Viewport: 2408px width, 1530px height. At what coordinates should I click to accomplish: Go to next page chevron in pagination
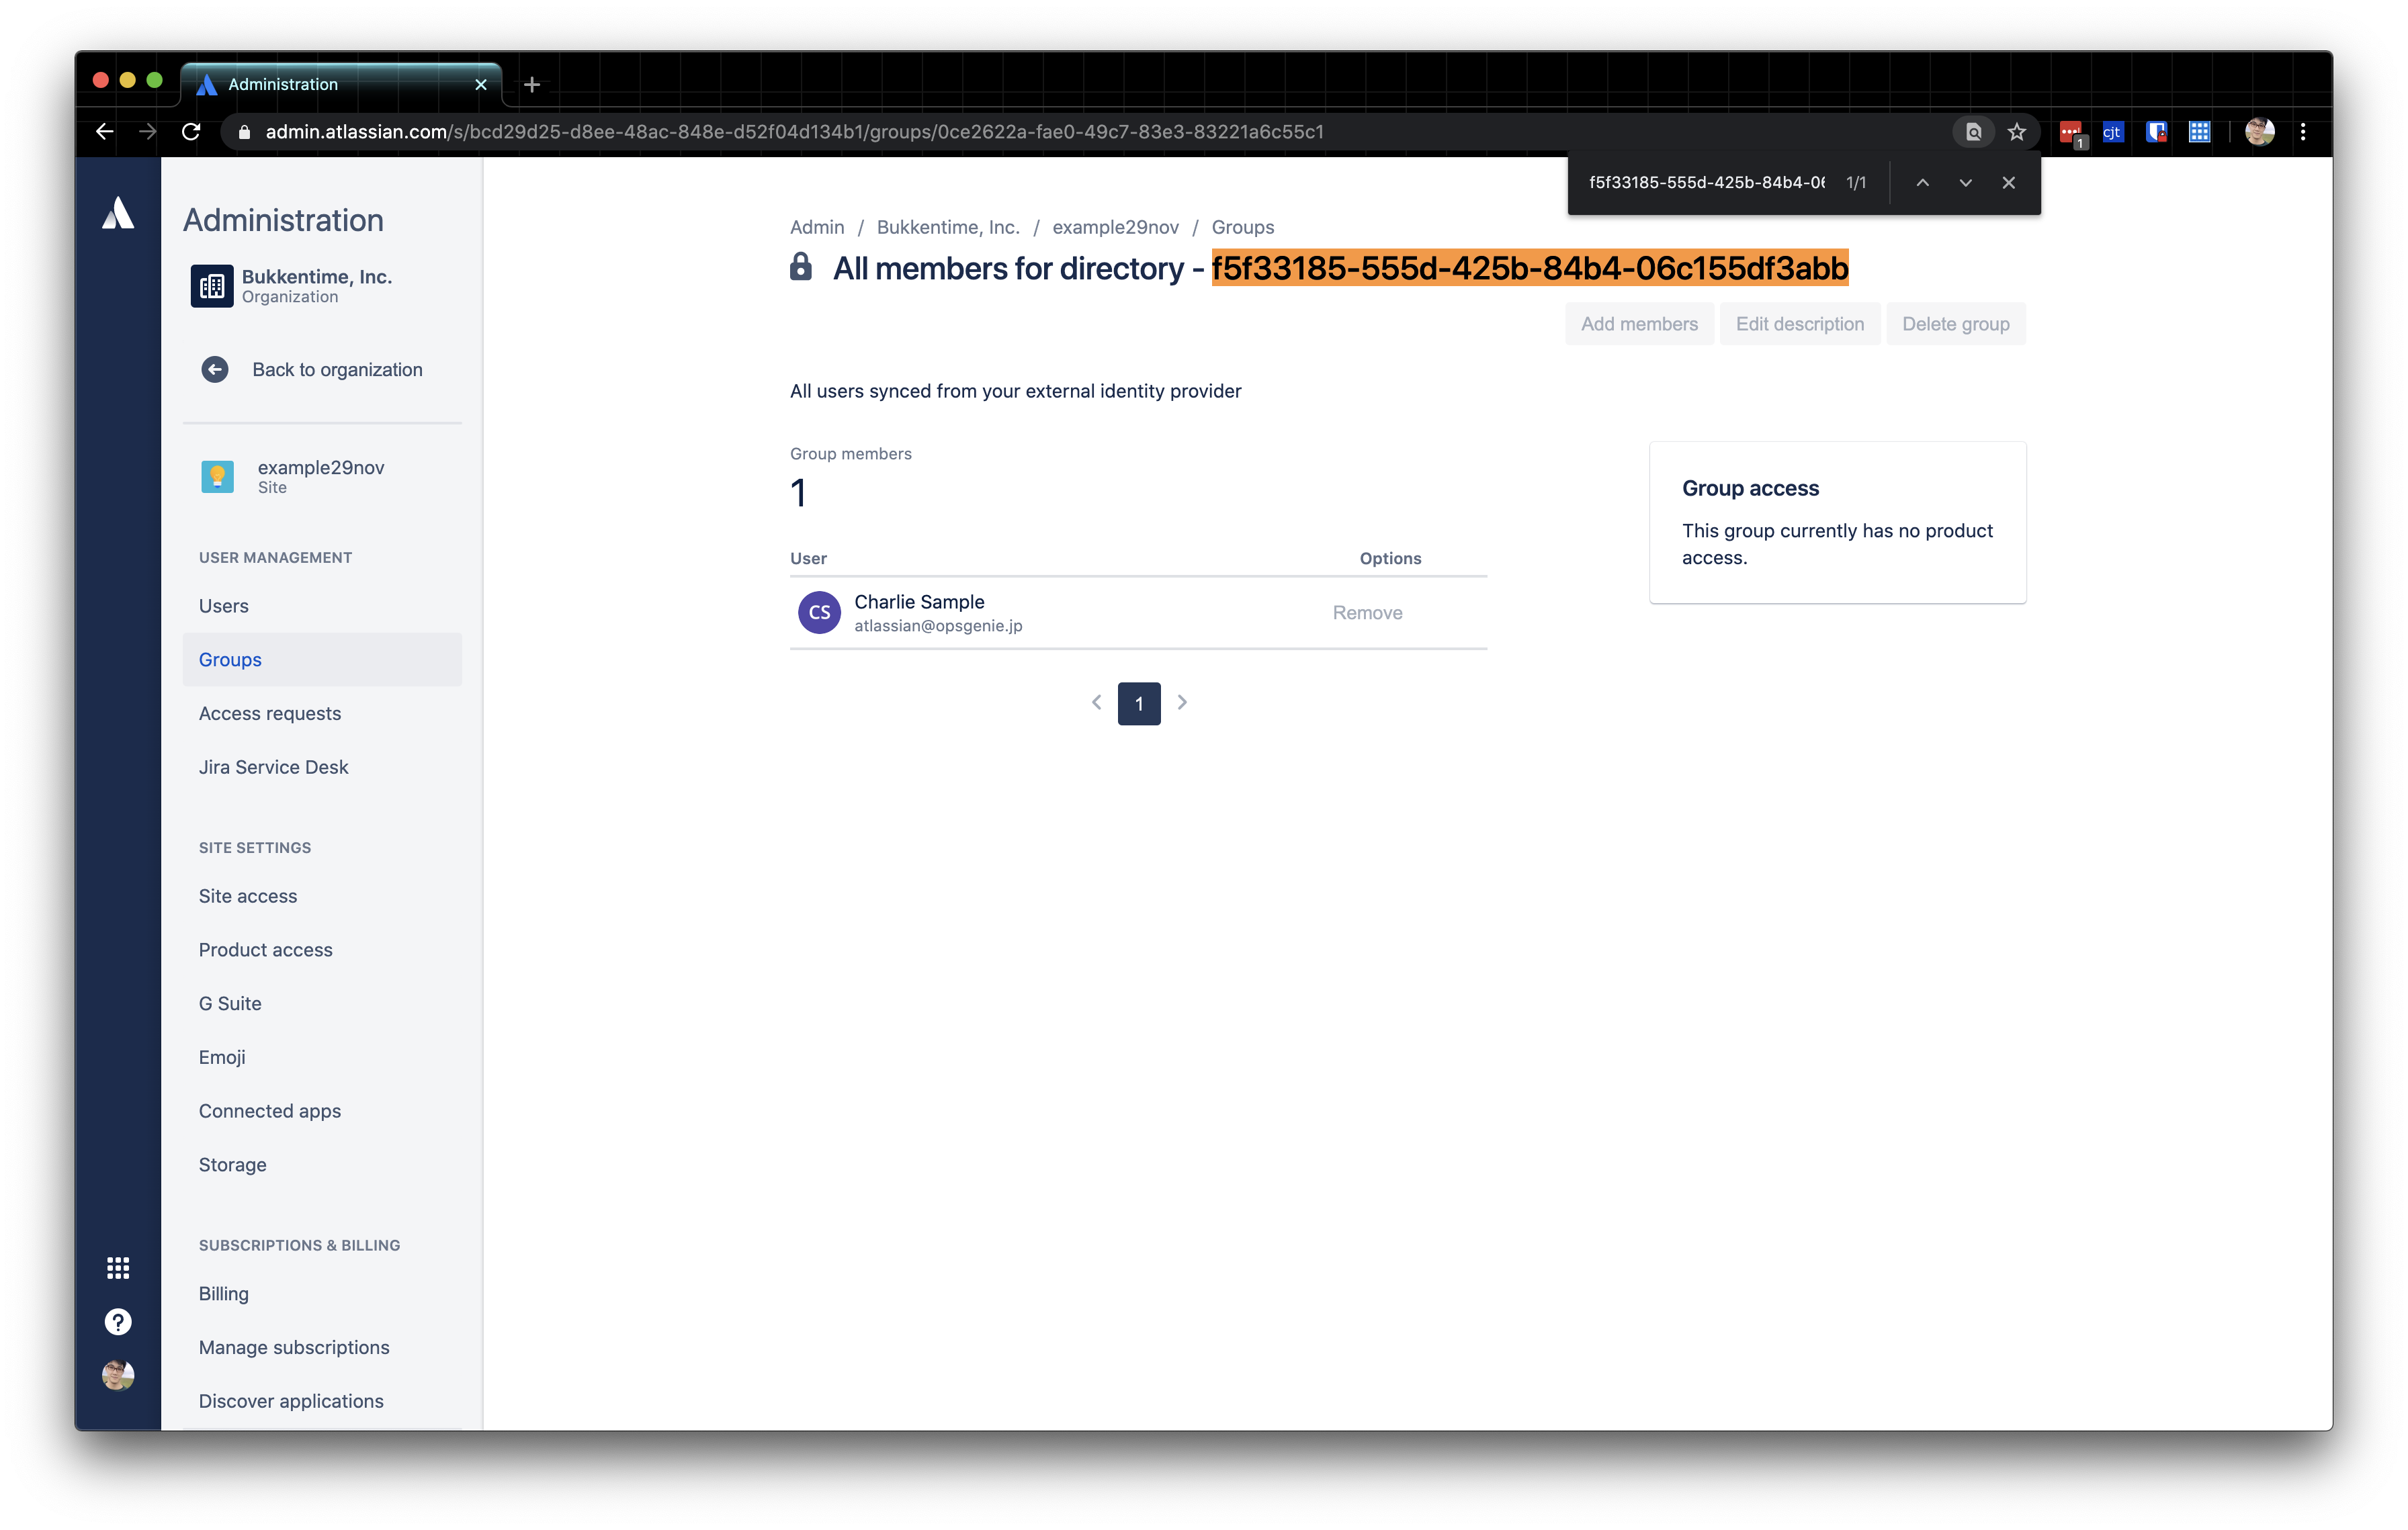click(1182, 703)
